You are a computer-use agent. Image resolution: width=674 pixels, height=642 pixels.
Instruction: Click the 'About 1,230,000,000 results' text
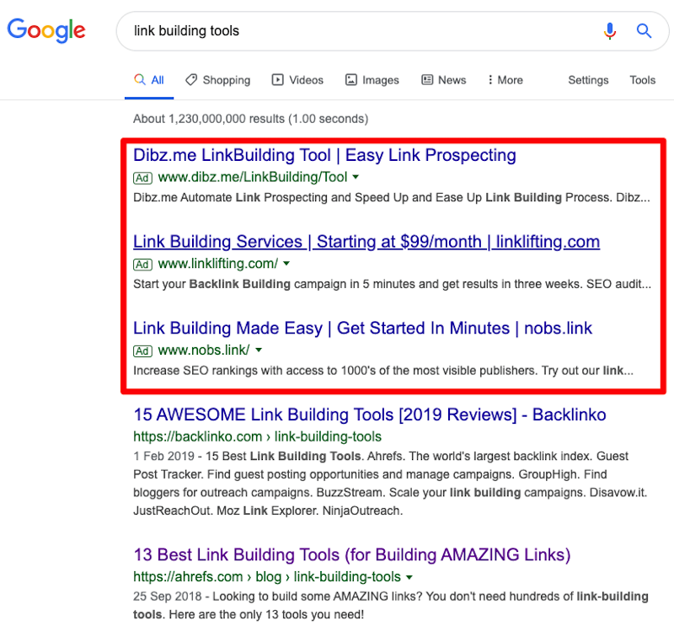(x=250, y=119)
